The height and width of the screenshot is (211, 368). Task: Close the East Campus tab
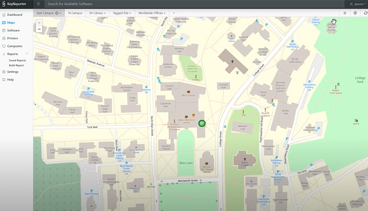click(60, 13)
